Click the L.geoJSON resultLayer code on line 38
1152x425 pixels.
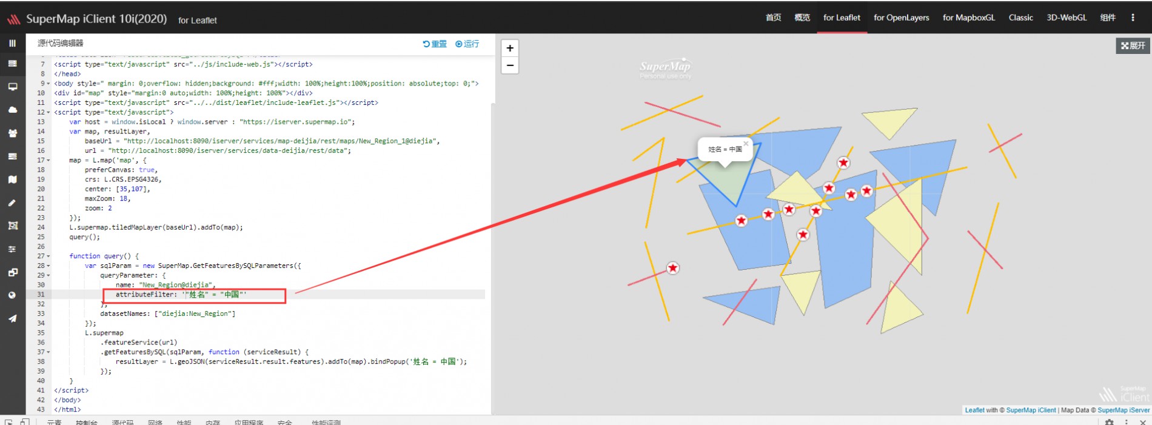[x=291, y=362]
